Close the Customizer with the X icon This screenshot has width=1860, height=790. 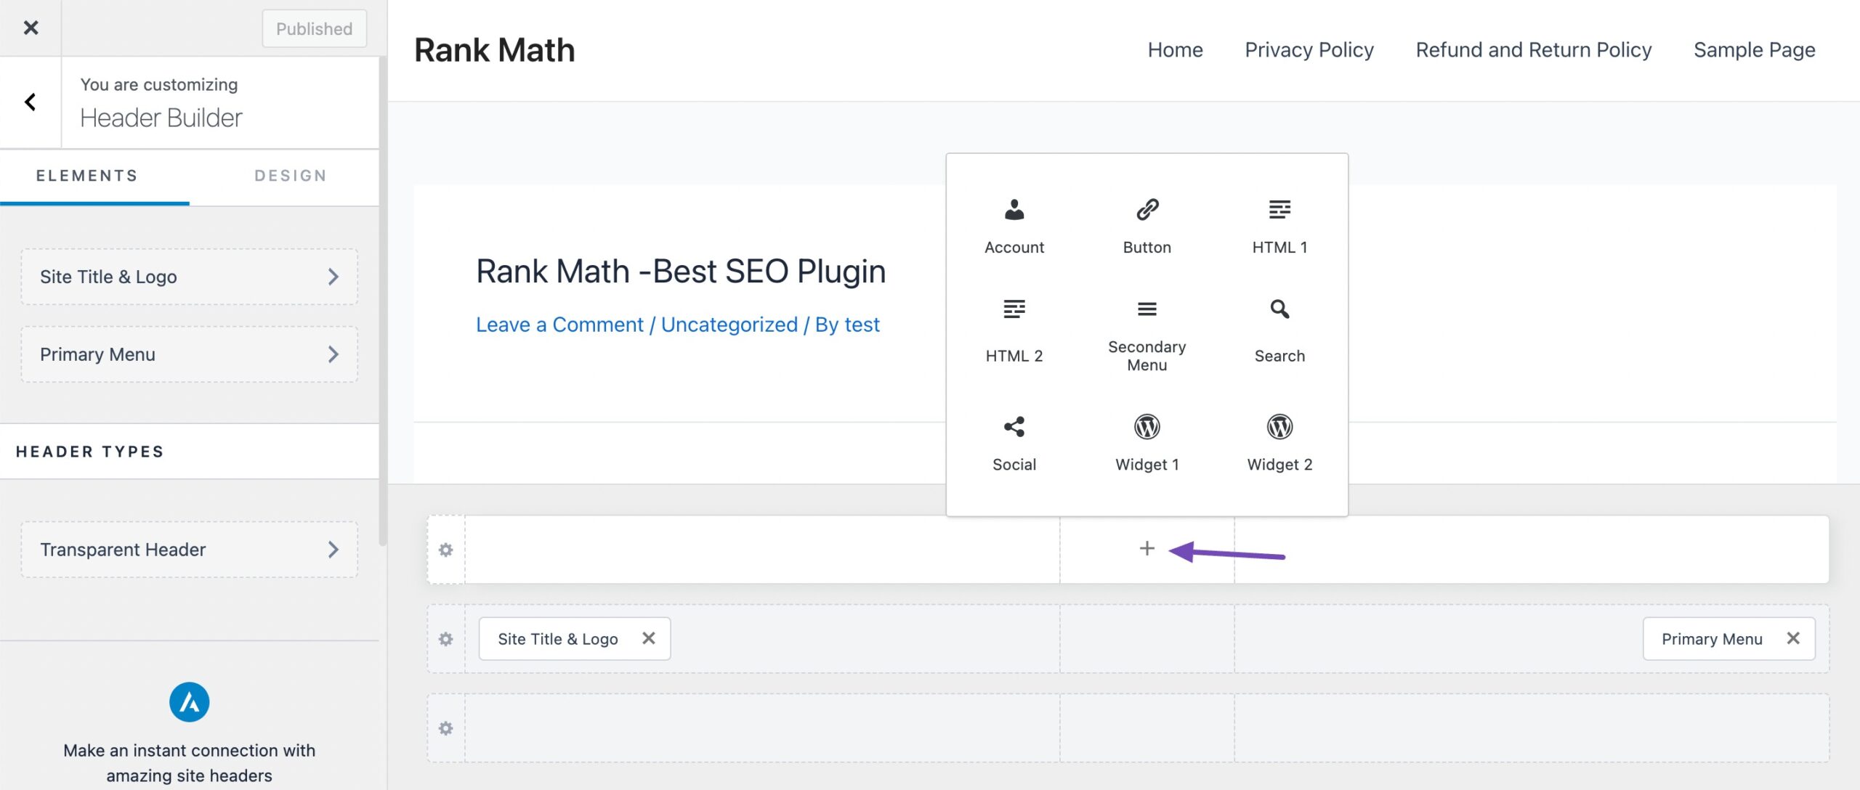tap(31, 28)
